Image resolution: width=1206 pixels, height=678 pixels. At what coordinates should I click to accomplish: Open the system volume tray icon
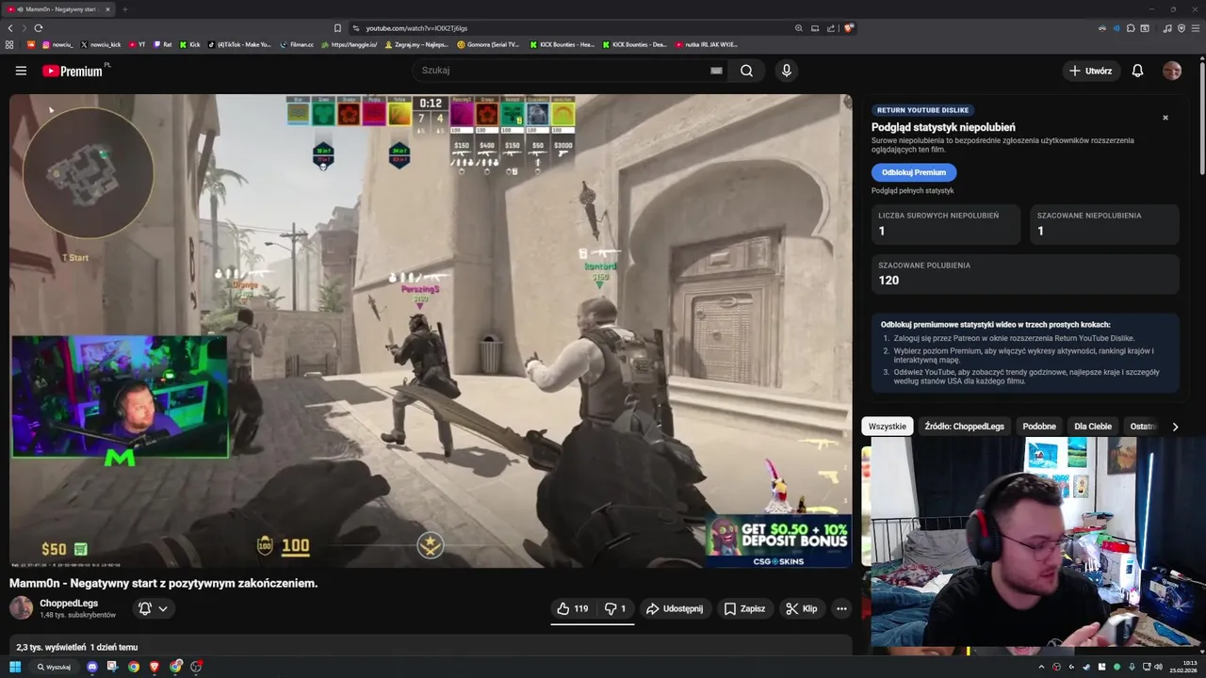[1158, 667]
